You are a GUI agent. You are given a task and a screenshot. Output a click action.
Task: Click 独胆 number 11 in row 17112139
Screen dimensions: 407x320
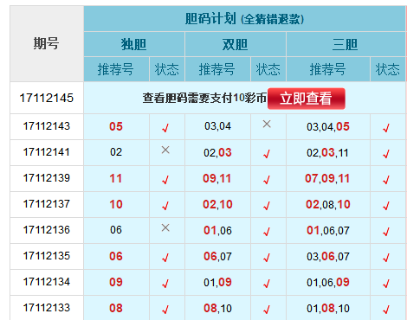click(116, 178)
